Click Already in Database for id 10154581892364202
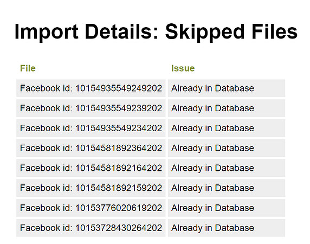Image resolution: width=310 pixels, height=244 pixels. 227,148
